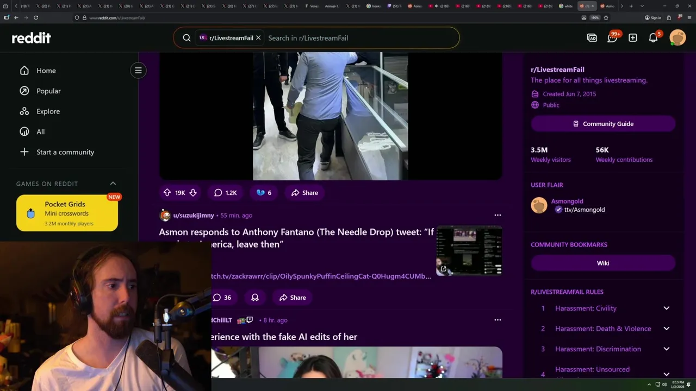Click the browser Back arrow
Image resolution: width=696 pixels, height=391 pixels.
(16, 17)
